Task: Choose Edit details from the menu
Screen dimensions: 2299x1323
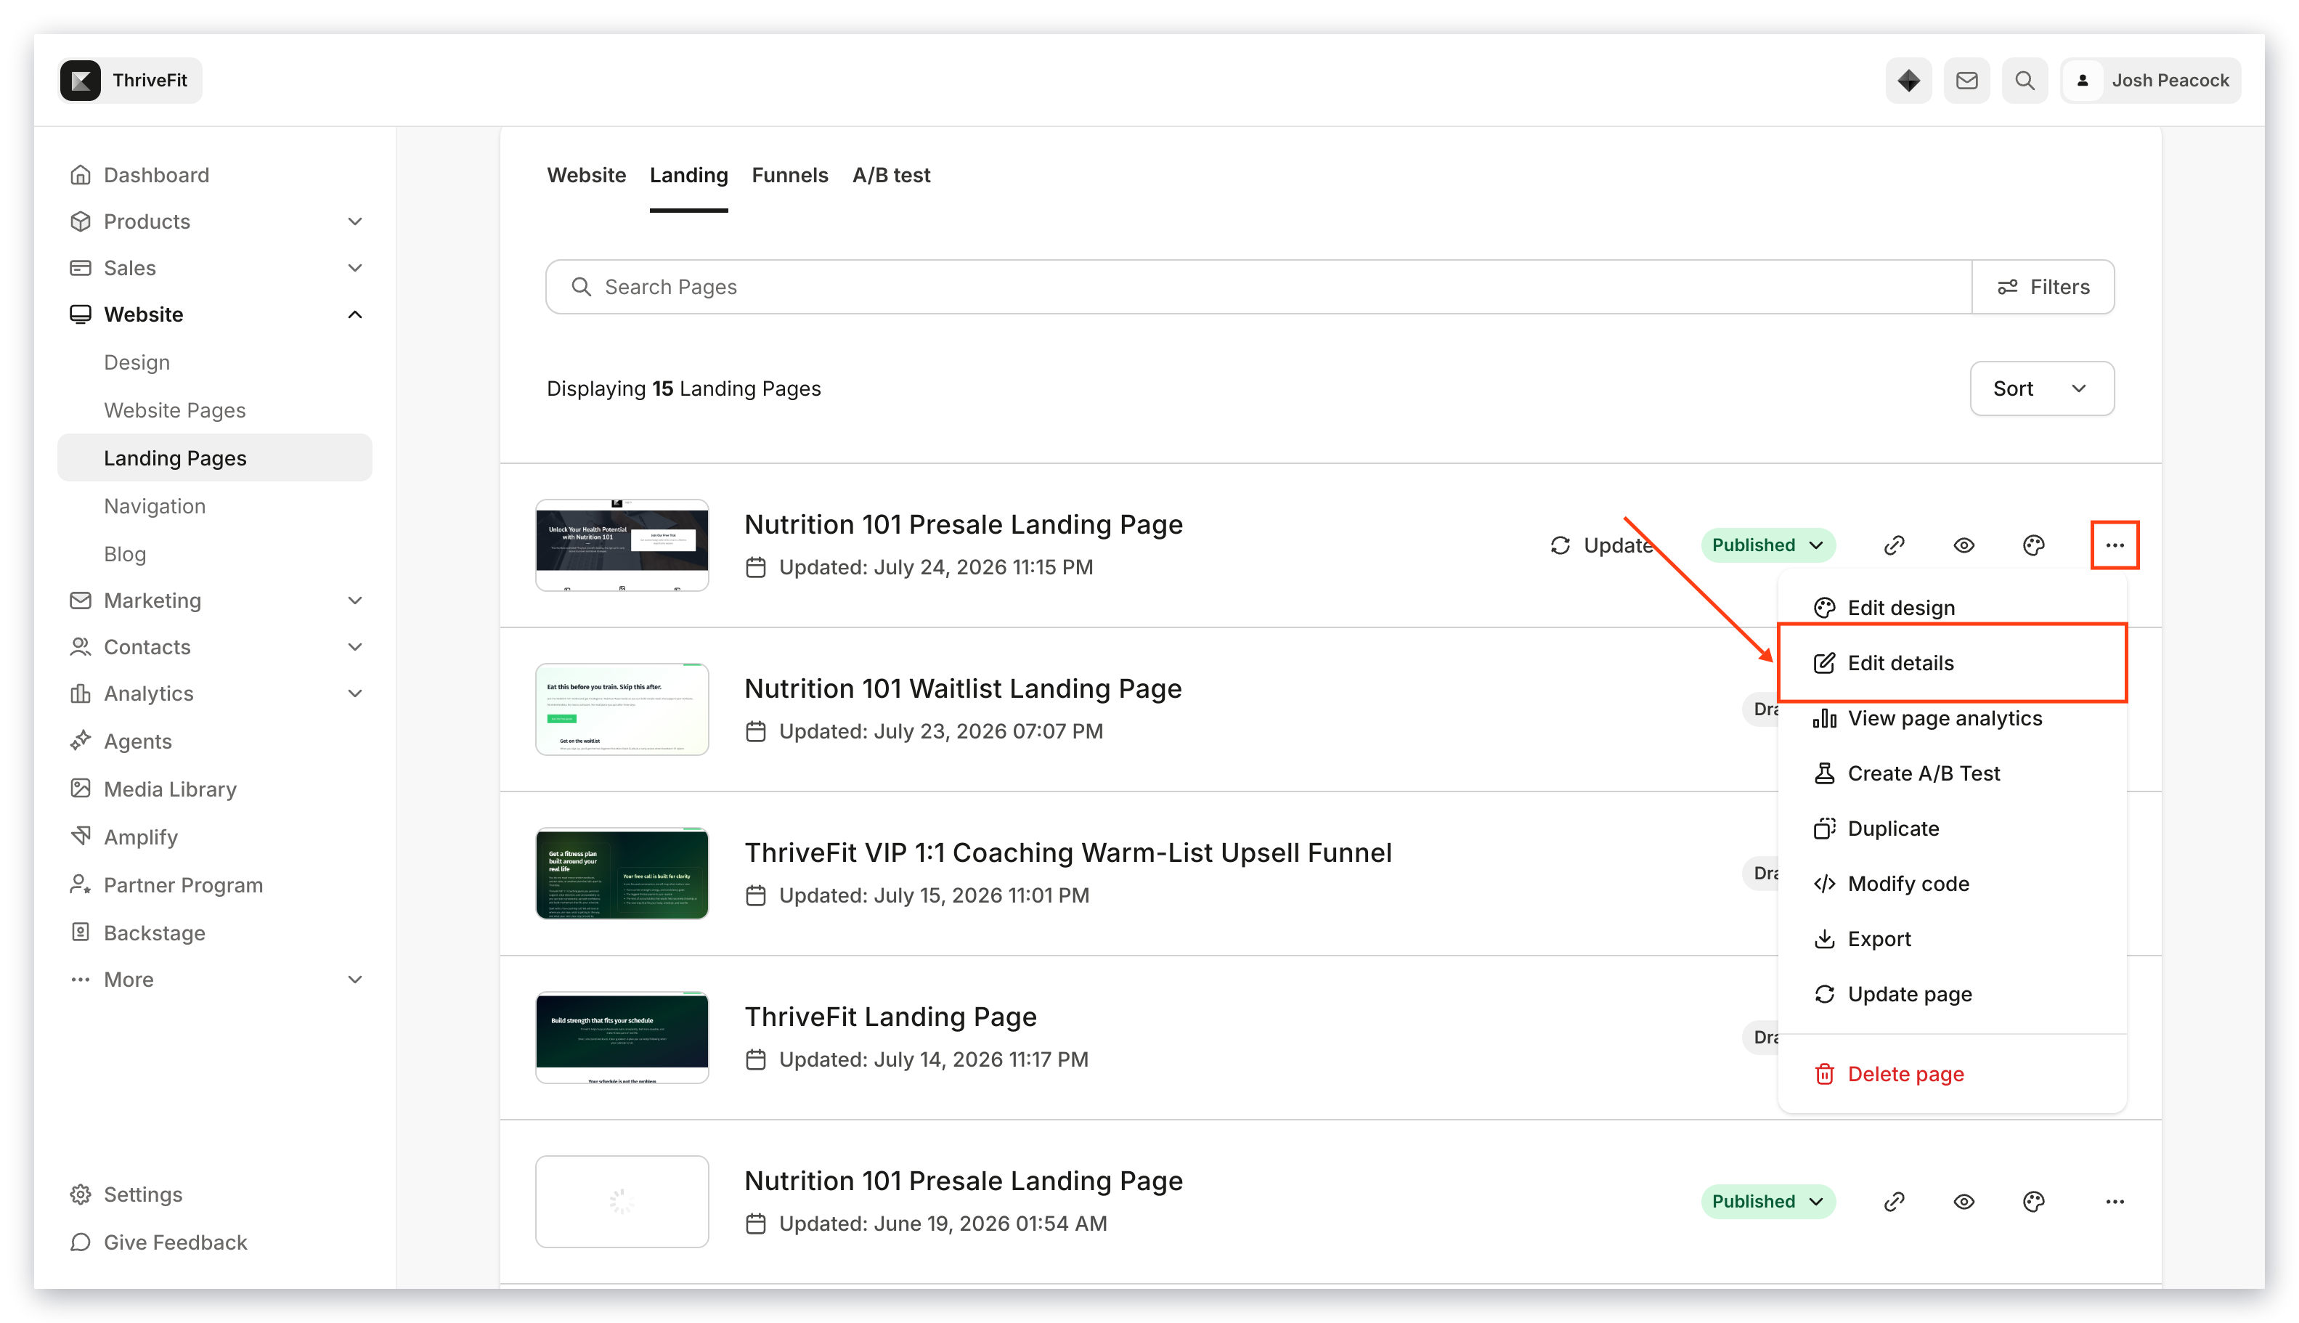Action: (1952, 662)
